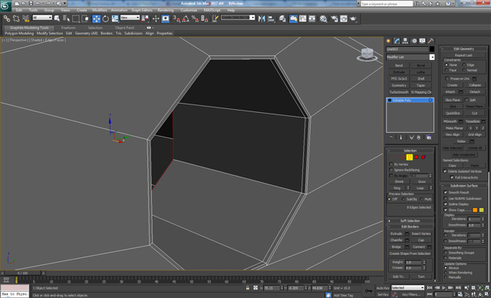Enable the By Vertex checkbox

point(391,164)
